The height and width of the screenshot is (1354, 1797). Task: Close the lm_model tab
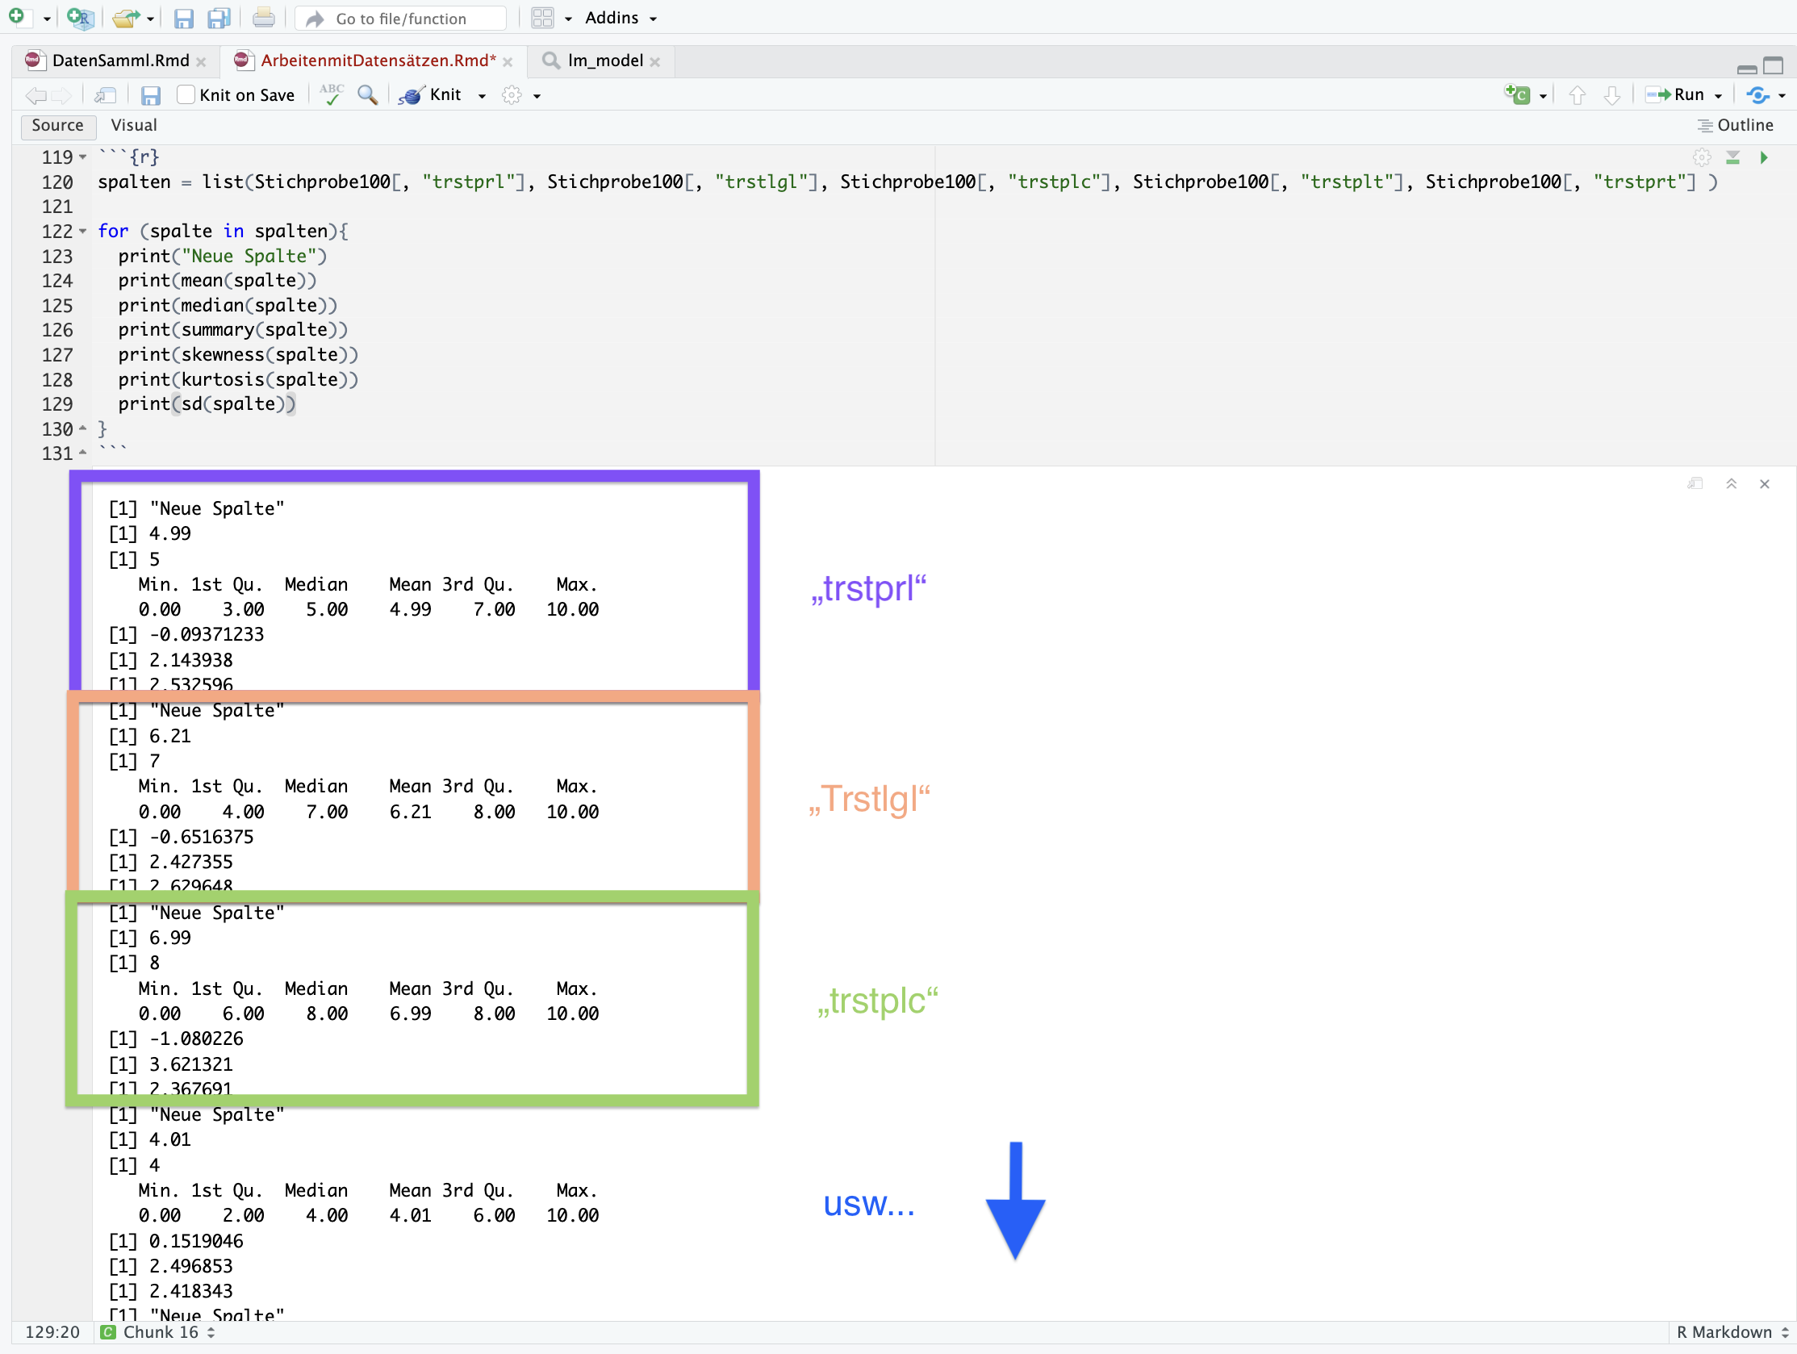[654, 62]
